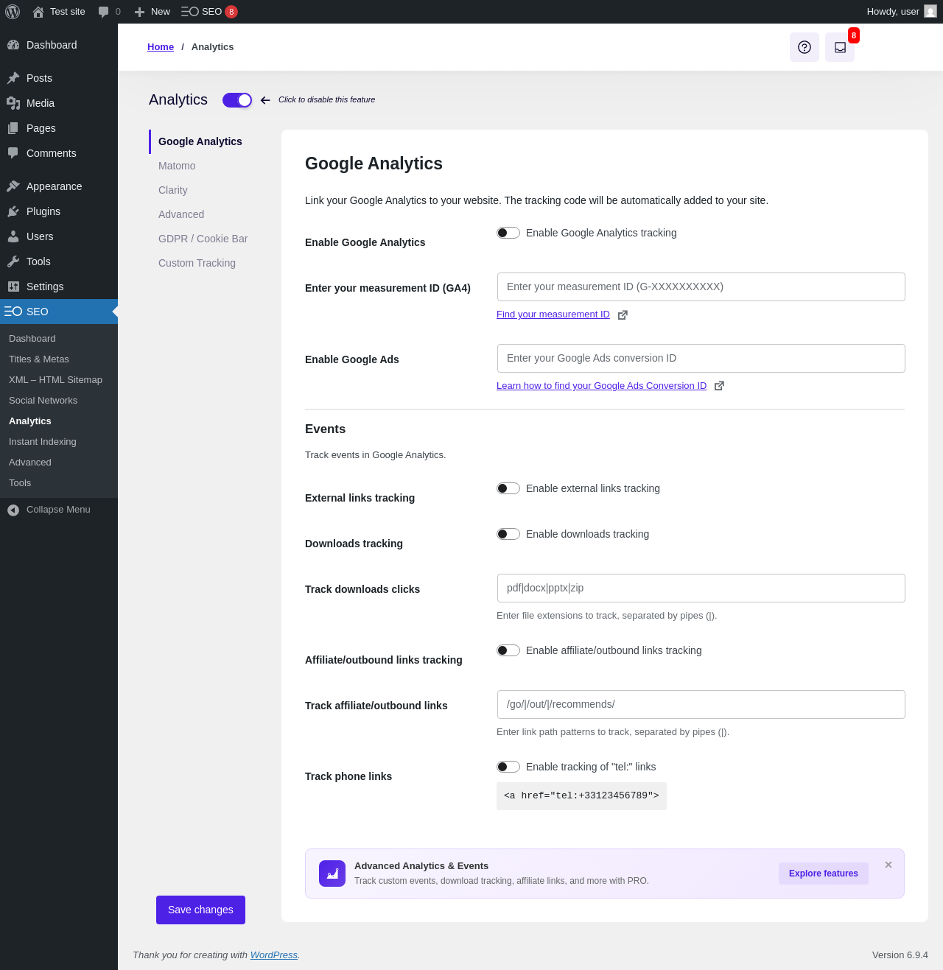Click the Users person icon
943x970 pixels.
click(13, 236)
